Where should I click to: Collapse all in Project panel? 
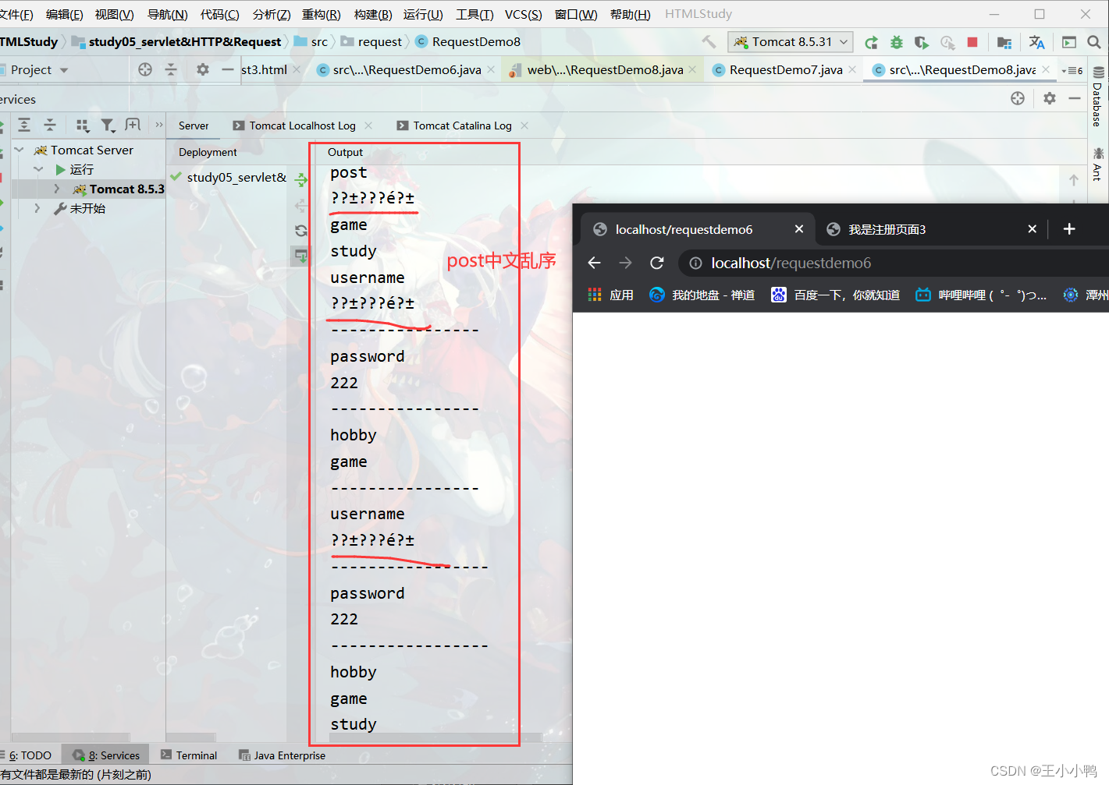(171, 69)
